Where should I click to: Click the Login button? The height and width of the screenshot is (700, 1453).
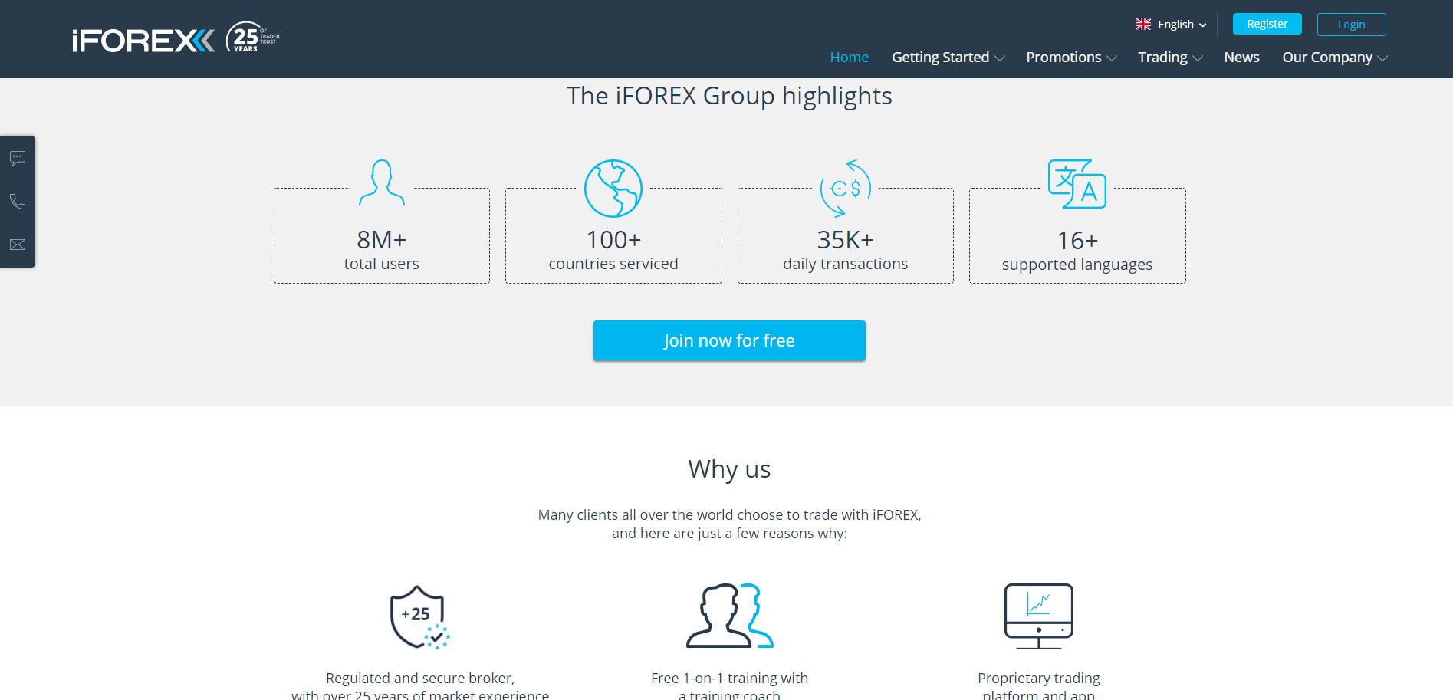[x=1351, y=25]
